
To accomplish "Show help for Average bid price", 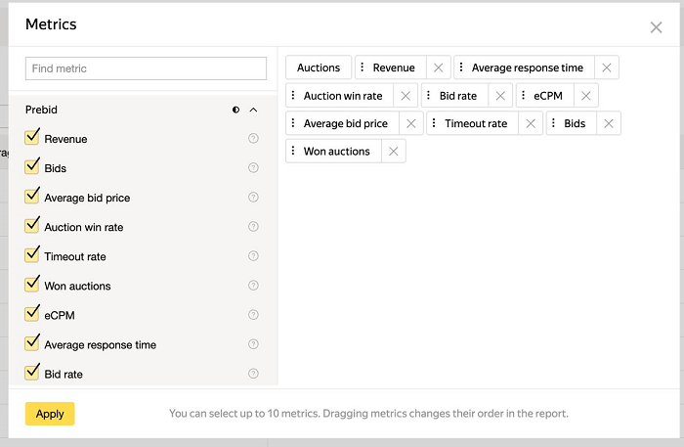I will pyautogui.click(x=253, y=198).
